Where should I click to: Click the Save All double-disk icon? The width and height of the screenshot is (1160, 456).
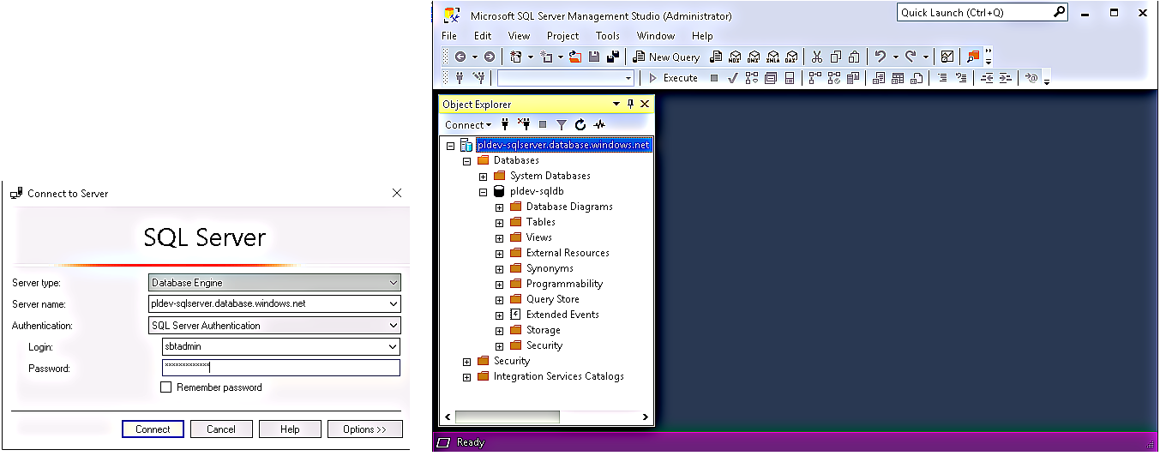613,57
